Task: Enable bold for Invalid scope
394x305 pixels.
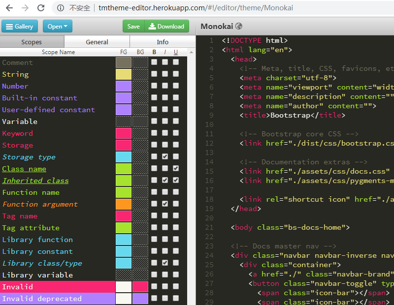Action: pyautogui.click(x=154, y=286)
